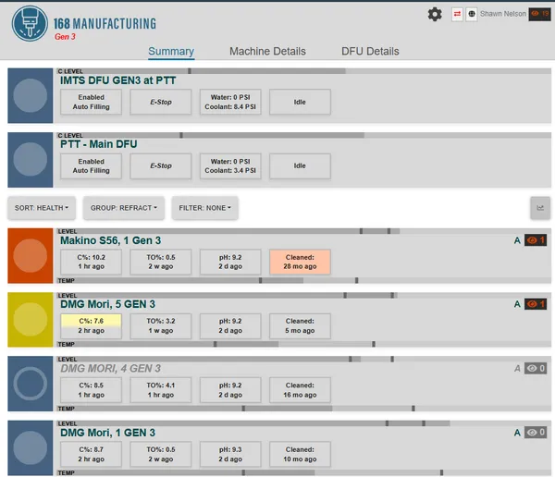The height and width of the screenshot is (477, 555).
Task: Click Enabled Auto Filling for PTT - Main DFU
Action: pyautogui.click(x=91, y=166)
